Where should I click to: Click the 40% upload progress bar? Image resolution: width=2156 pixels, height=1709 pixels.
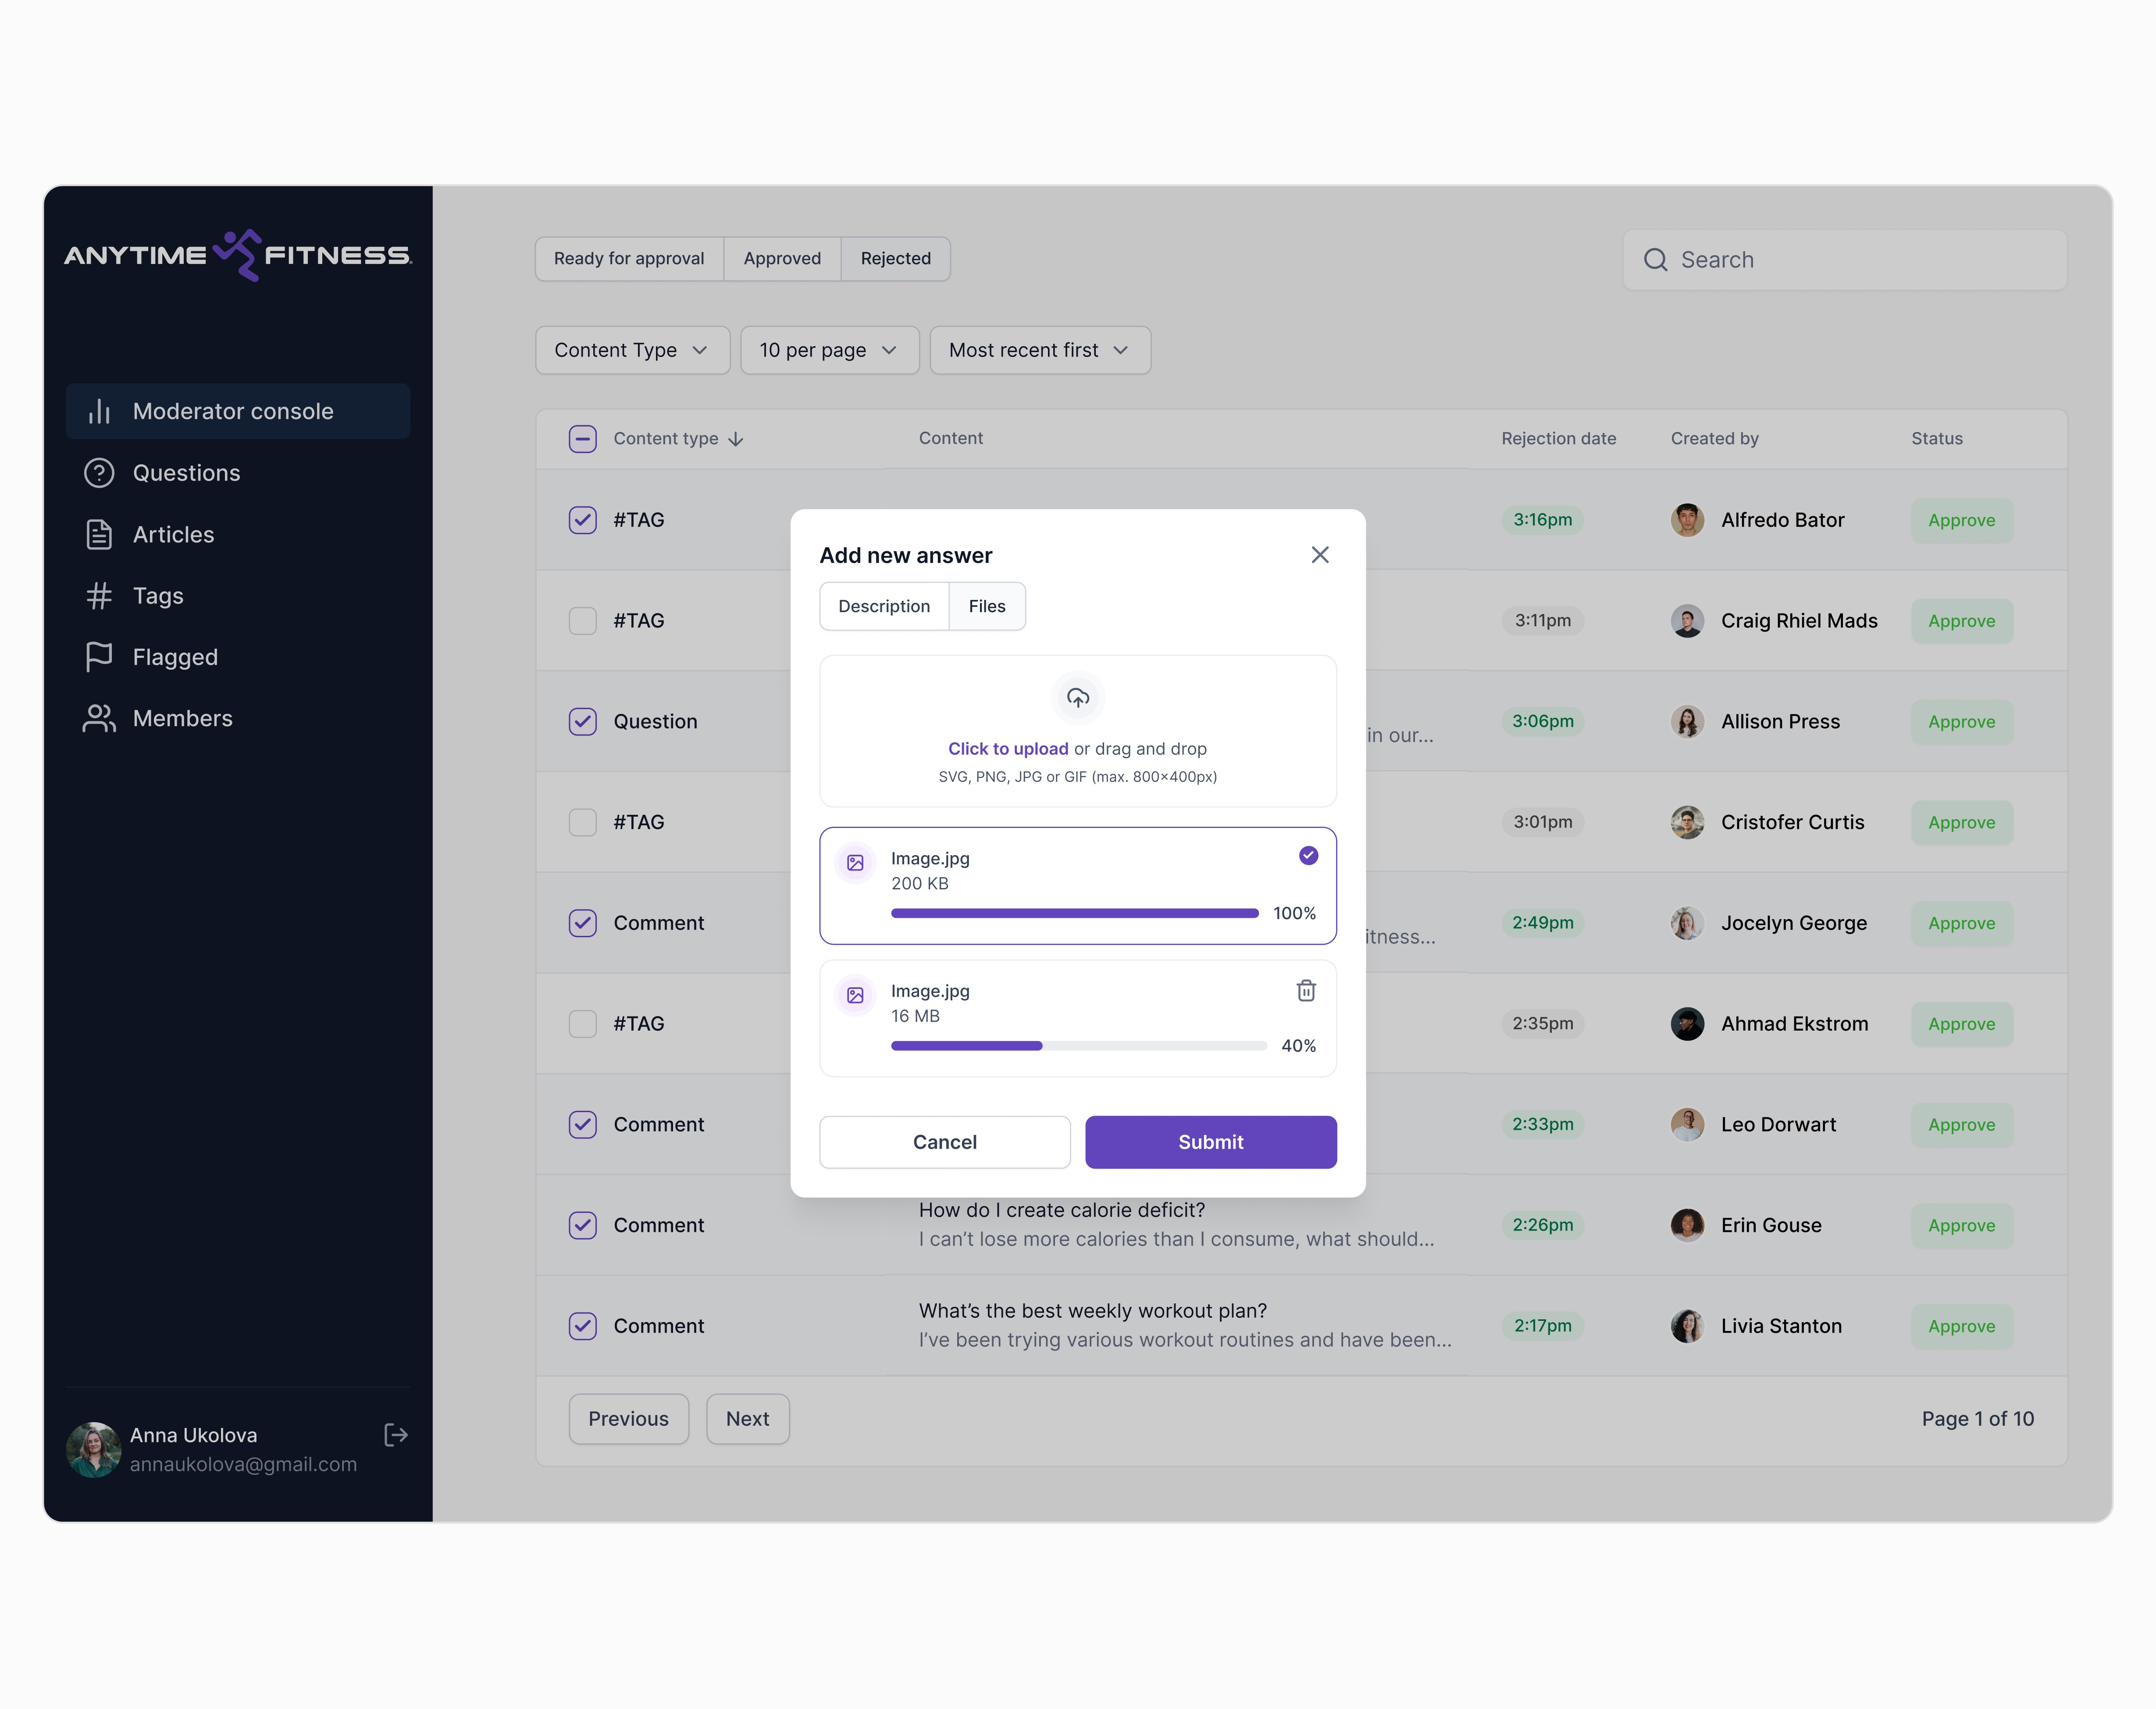click(1077, 1046)
